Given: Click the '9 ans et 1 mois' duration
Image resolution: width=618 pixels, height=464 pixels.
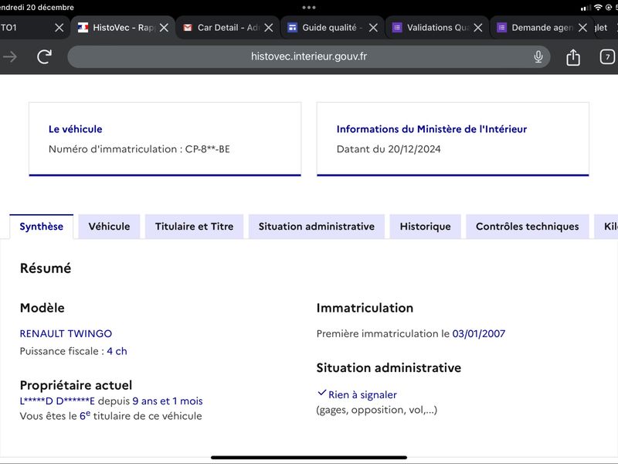Looking at the screenshot, I should [x=168, y=401].
